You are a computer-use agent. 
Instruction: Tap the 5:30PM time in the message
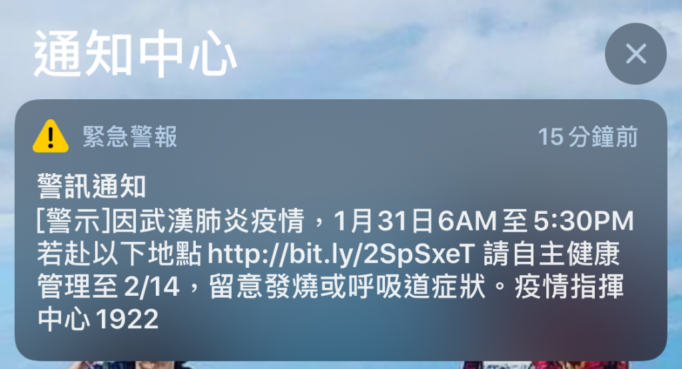583,220
